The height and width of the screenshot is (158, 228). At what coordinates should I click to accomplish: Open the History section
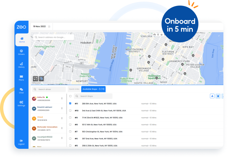[21, 65]
